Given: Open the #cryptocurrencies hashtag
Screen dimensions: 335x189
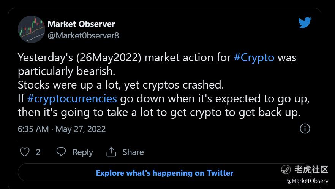Looking at the screenshot, I should [72, 98].
